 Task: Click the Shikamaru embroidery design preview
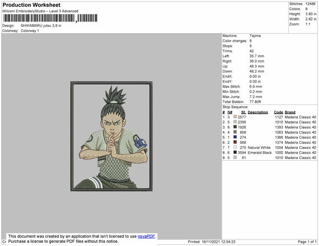pyautogui.click(x=112, y=136)
